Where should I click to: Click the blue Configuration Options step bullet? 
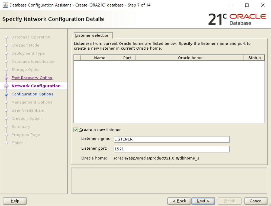[x=6, y=94]
